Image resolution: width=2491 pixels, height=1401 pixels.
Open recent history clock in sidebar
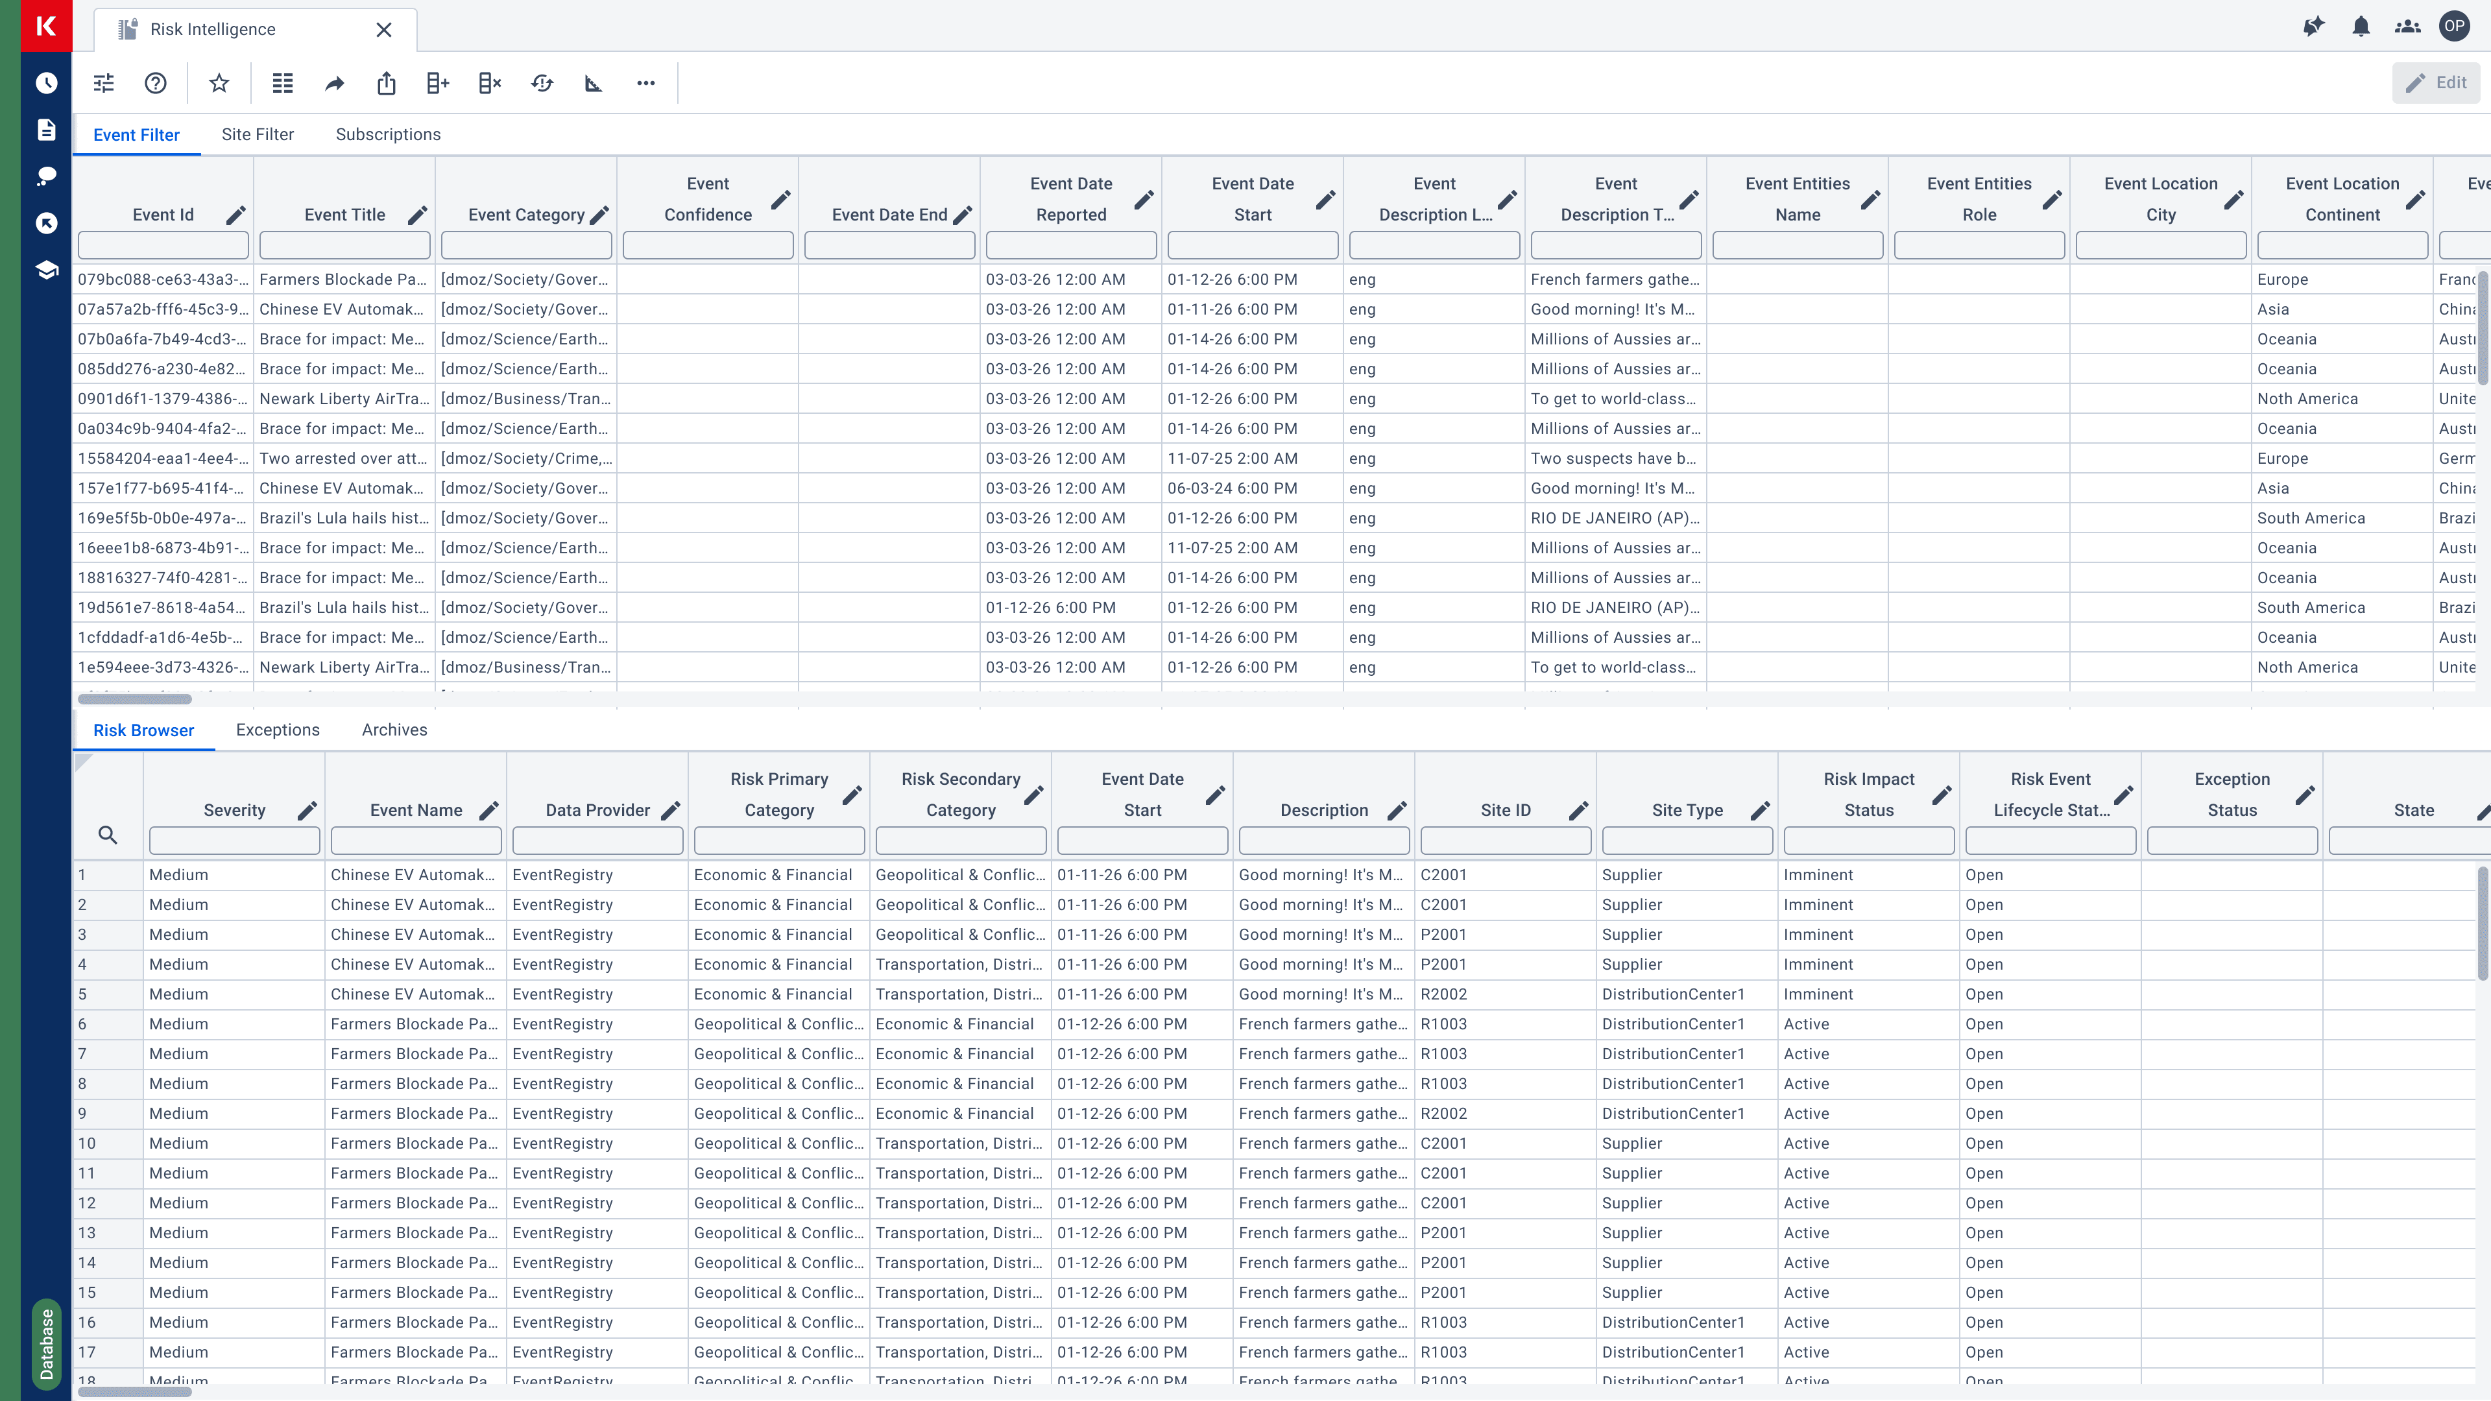(x=47, y=83)
